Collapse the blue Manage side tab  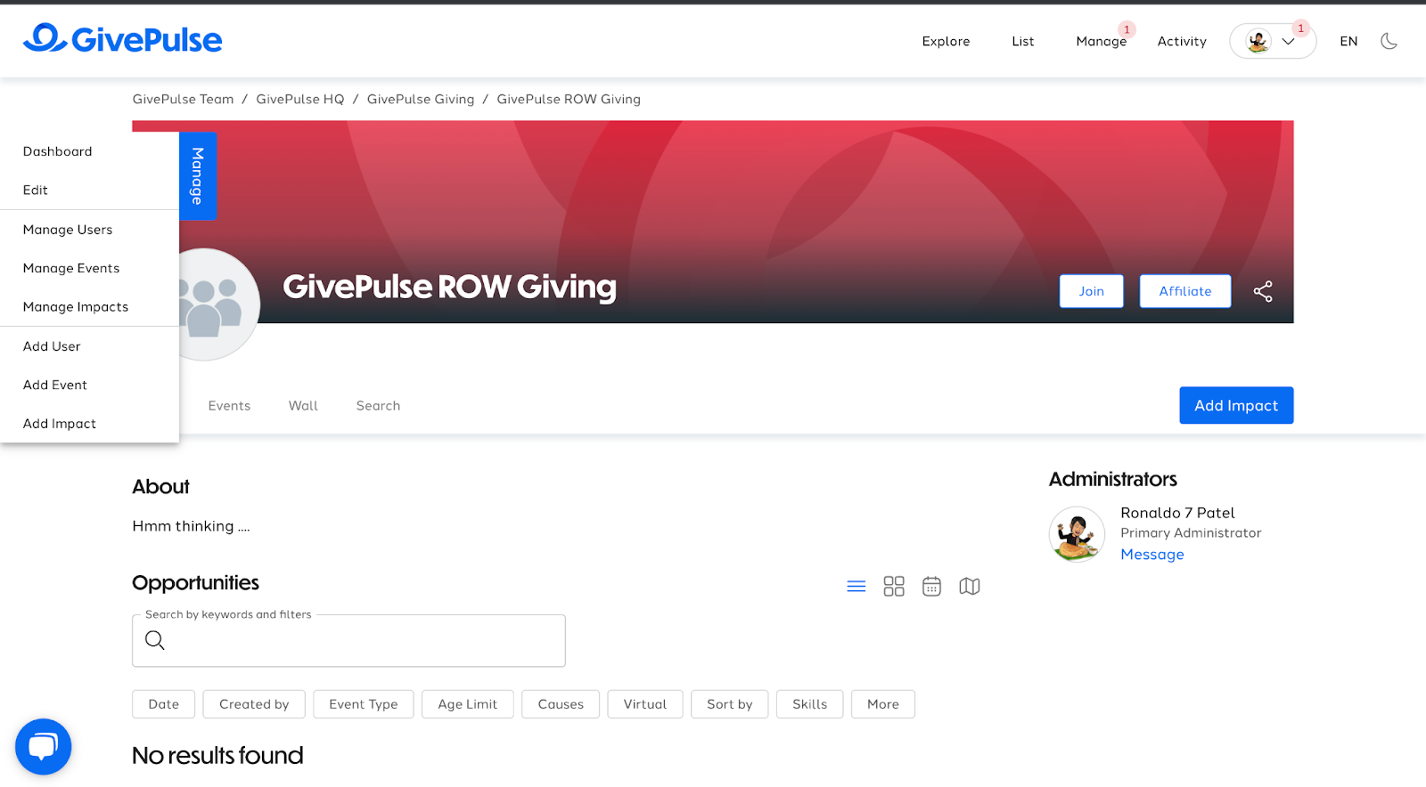(198, 176)
